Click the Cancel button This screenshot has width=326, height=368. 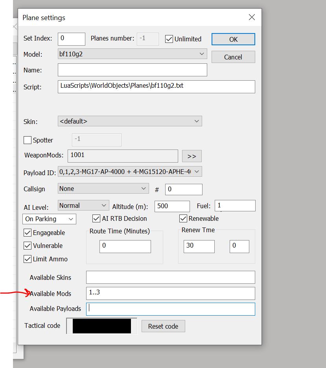point(233,57)
